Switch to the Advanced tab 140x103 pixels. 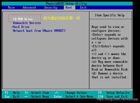click(29, 8)
